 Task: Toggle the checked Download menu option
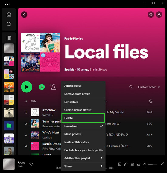point(83,126)
